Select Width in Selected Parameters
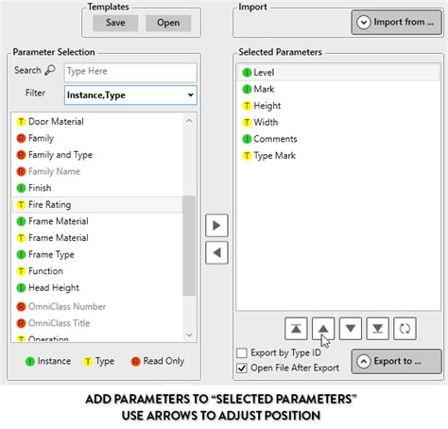 click(338, 123)
